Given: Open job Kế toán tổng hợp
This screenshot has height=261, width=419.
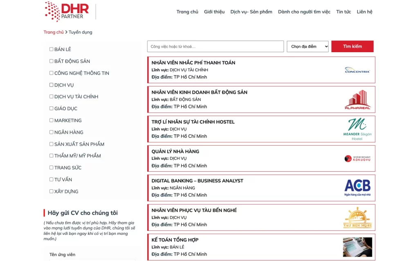Looking at the screenshot, I should click(x=175, y=240).
